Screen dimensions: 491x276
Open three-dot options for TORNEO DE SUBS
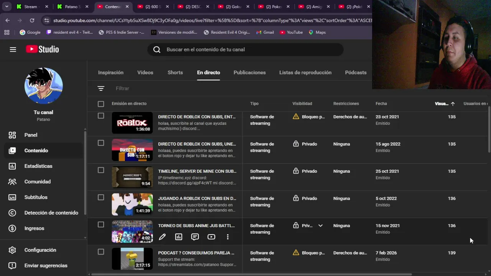tap(227, 237)
